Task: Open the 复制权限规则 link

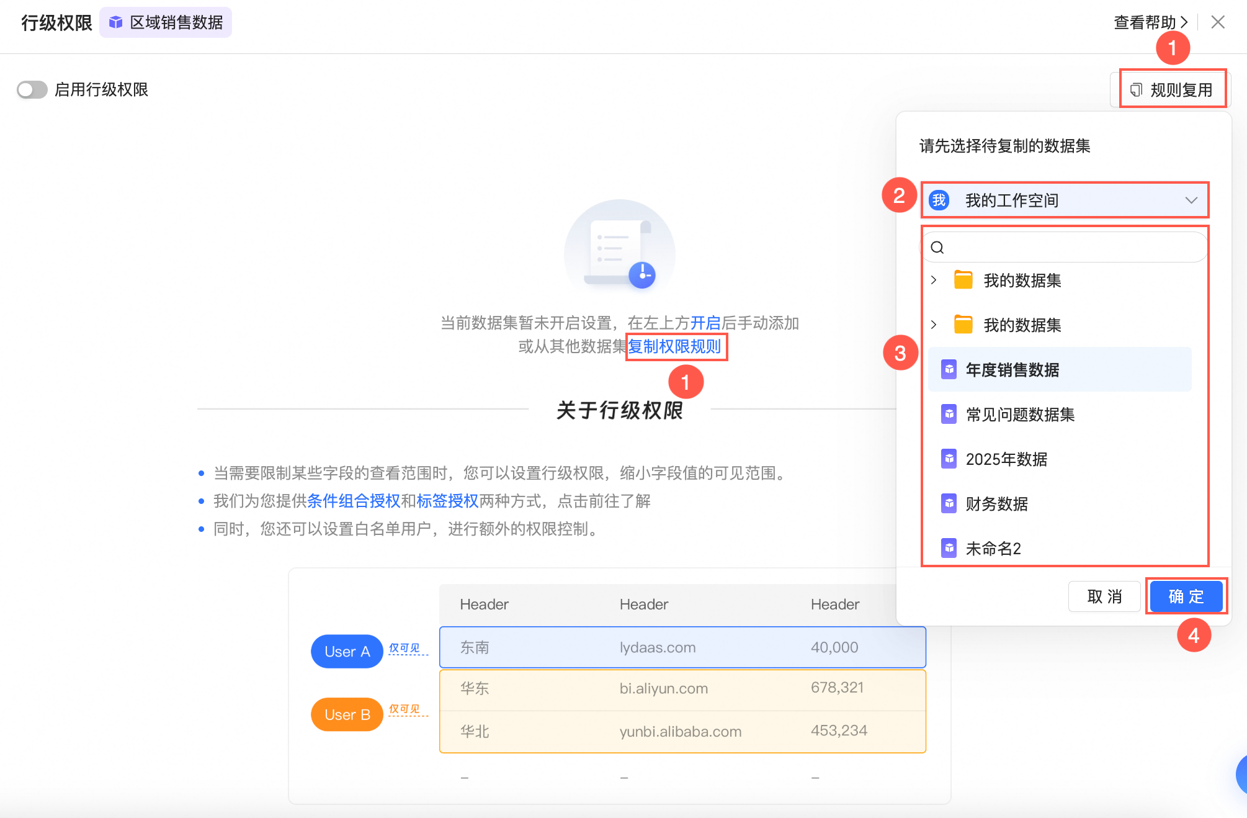Action: [674, 346]
